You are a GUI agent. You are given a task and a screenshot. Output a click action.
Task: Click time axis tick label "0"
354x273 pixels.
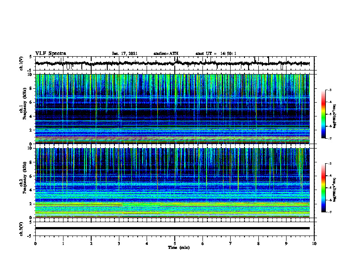click(x=35, y=244)
